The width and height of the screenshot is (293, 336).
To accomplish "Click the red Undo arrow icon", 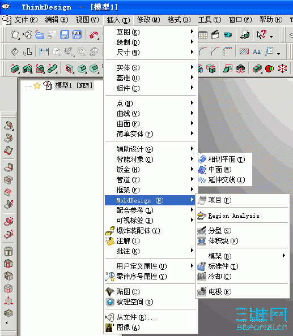I will click(94, 35).
